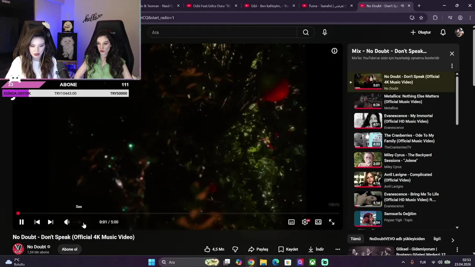Image resolution: width=475 pixels, height=267 pixels.
Task: Open the account avatar menu
Action: point(459,32)
